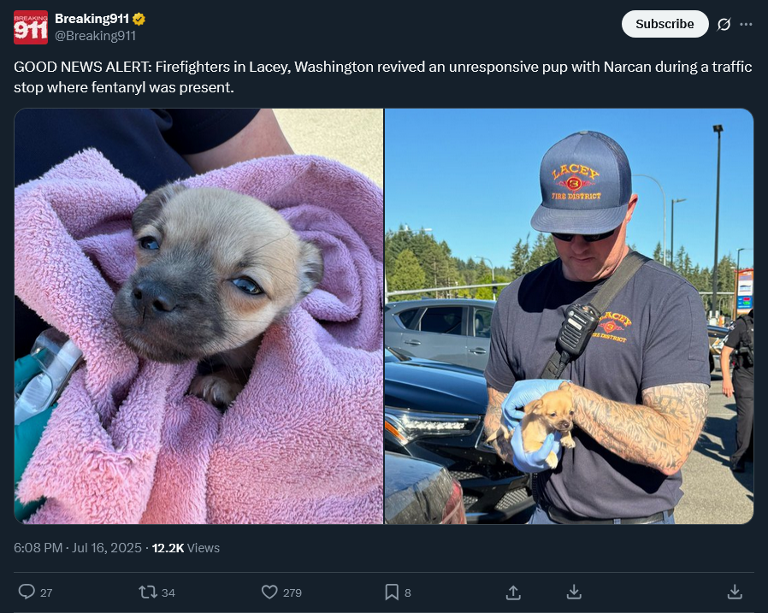The height and width of the screenshot is (613, 768).
Task: View the 12.2K Views analytics
Action: pyautogui.click(x=186, y=548)
